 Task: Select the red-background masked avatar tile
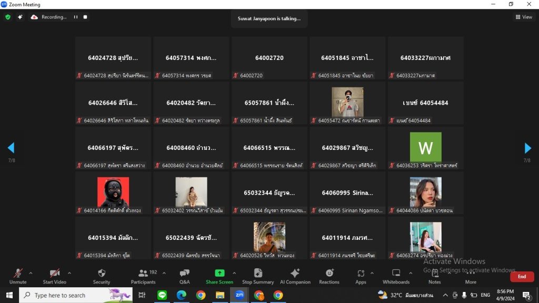pyautogui.click(x=113, y=193)
